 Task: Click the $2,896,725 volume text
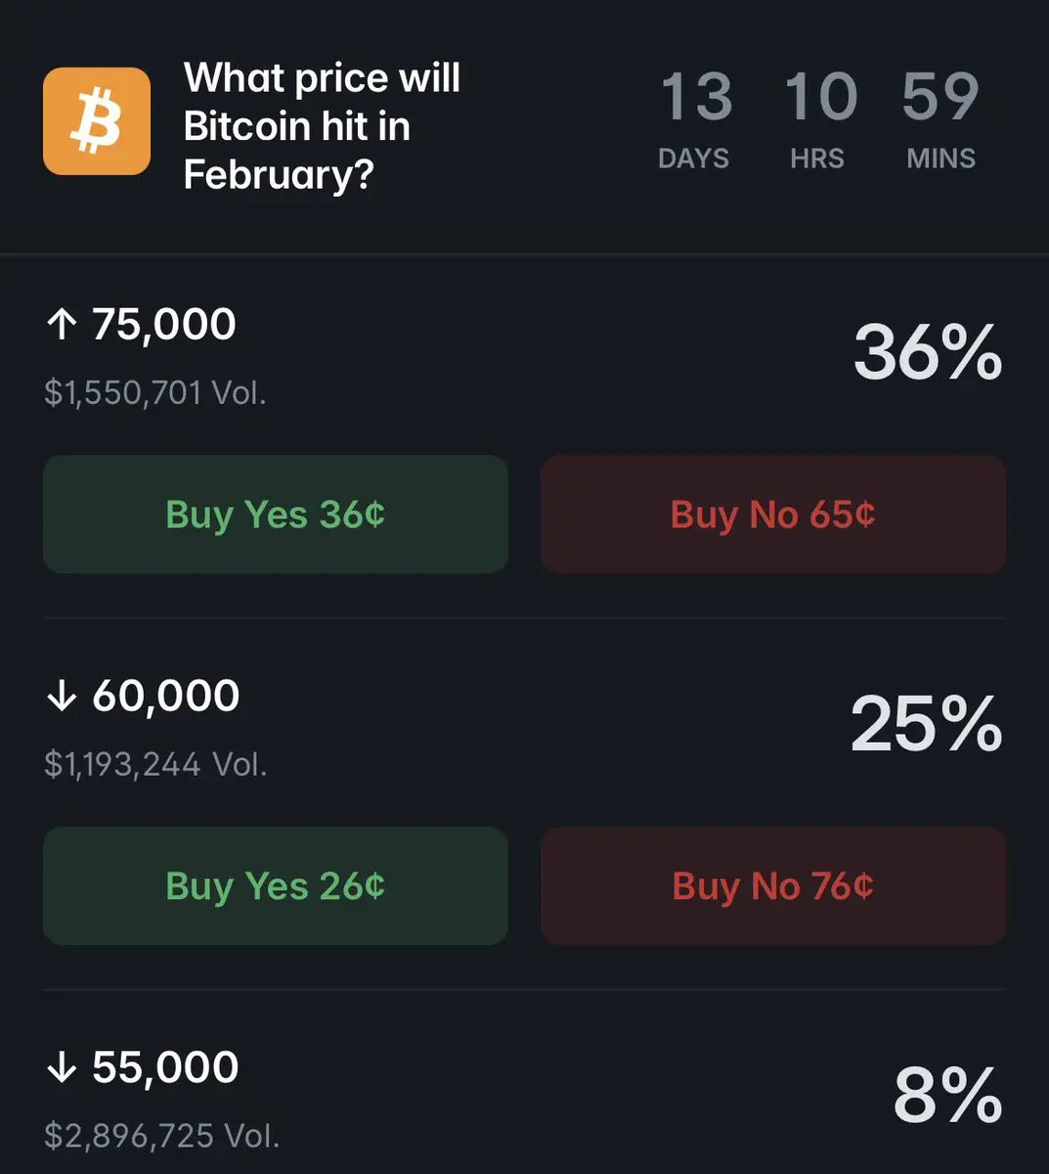(x=162, y=1136)
